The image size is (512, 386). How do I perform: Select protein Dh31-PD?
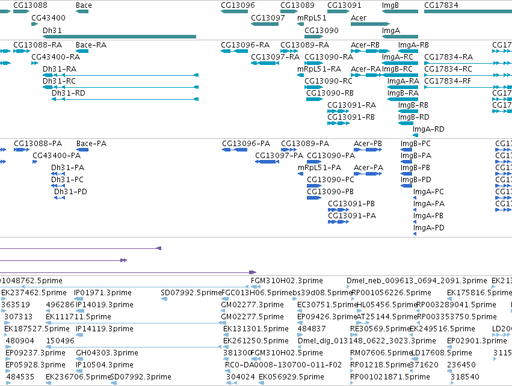[x=60, y=198]
